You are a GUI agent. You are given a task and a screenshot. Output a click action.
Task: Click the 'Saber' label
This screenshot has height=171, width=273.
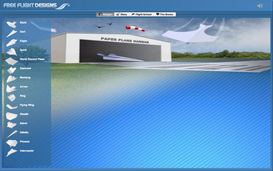tap(24, 123)
